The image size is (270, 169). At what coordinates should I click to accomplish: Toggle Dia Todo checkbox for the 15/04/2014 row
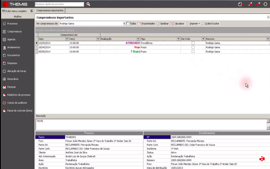click(x=193, y=43)
